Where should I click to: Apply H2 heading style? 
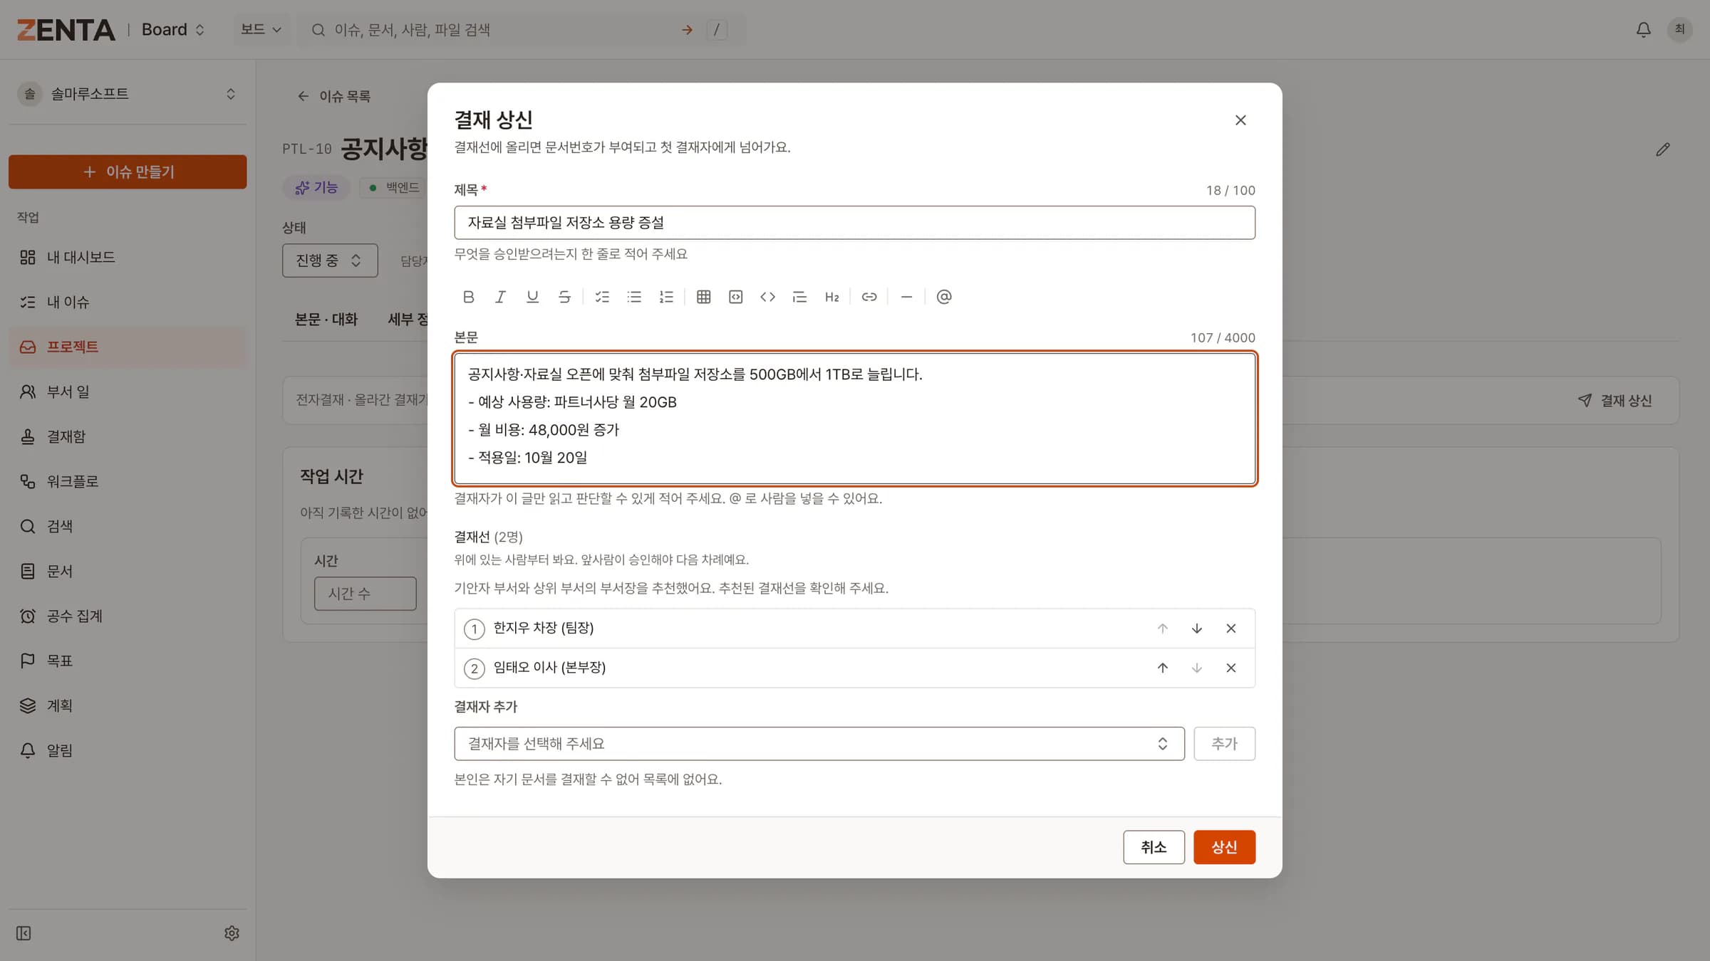tap(831, 297)
